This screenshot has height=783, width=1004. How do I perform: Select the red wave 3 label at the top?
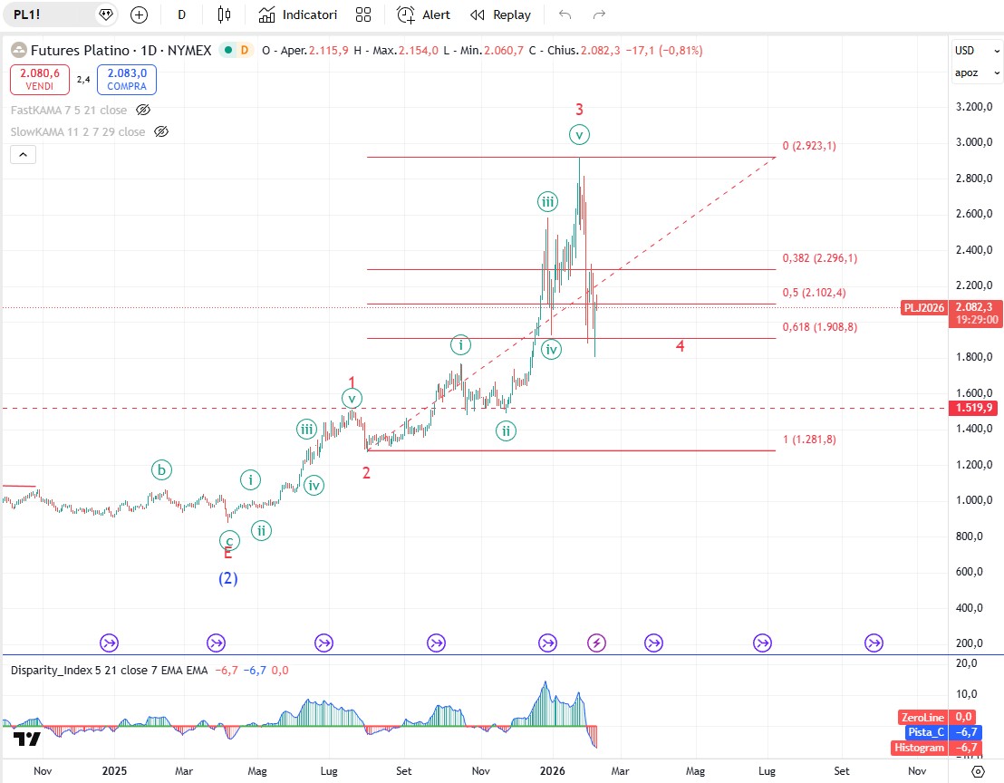(x=580, y=110)
